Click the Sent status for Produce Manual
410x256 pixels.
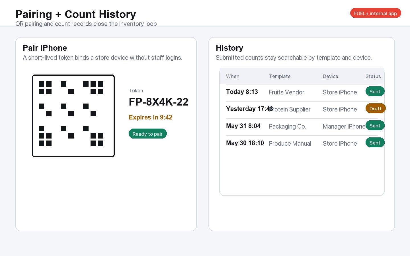pos(375,143)
